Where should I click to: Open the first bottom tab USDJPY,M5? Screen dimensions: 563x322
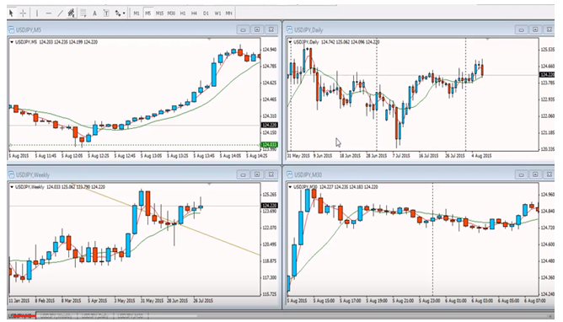[x=22, y=316]
